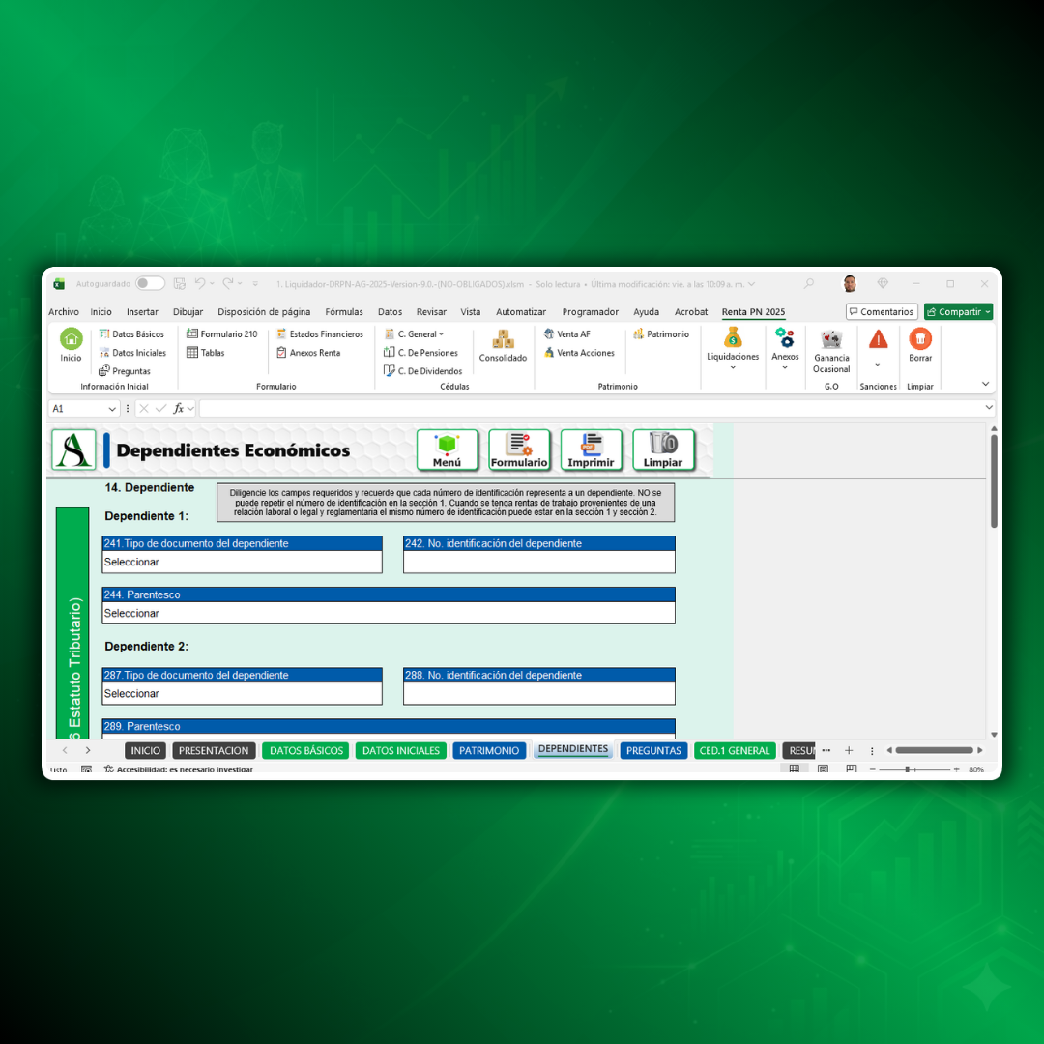The width and height of the screenshot is (1044, 1044).
Task: Toggle the Autoguardado switch
Action: [x=150, y=284]
